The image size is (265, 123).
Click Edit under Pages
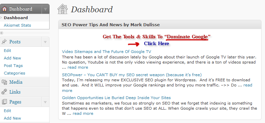pyautogui.click(x=8, y=111)
